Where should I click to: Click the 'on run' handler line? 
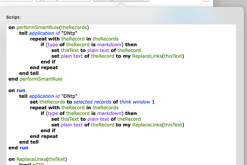pos(17,90)
